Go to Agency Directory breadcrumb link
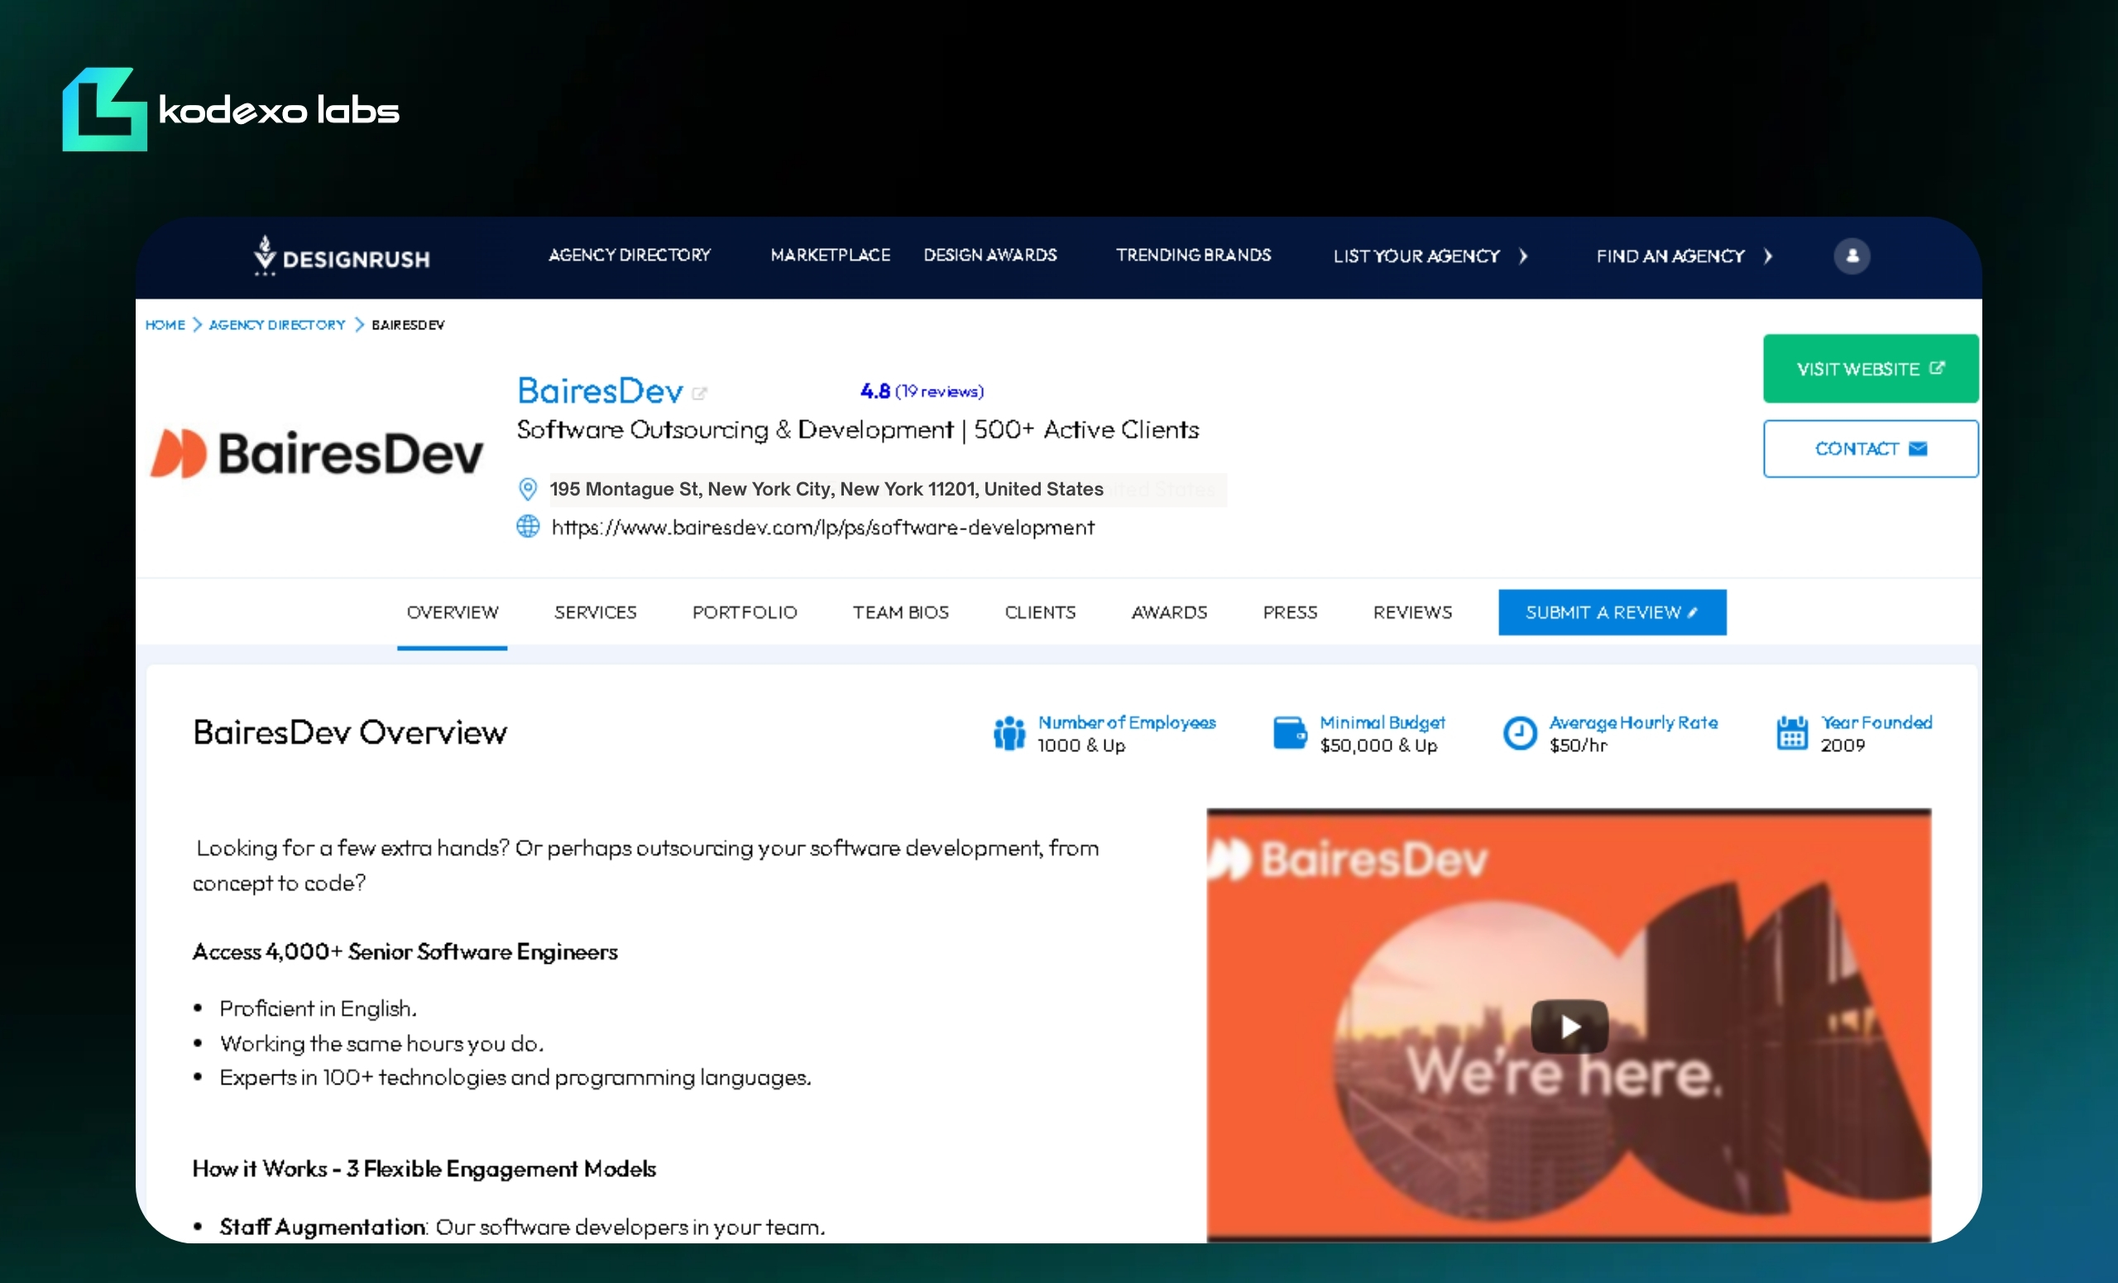2118x1283 pixels. [x=277, y=325]
